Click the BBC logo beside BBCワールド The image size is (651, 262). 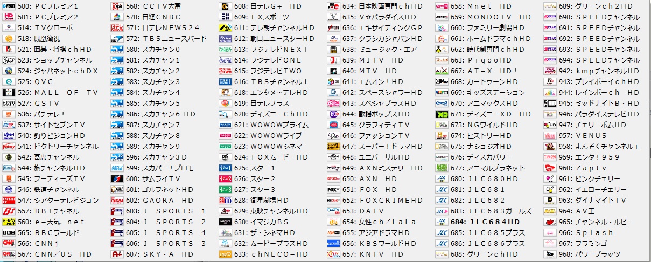coord(9,232)
